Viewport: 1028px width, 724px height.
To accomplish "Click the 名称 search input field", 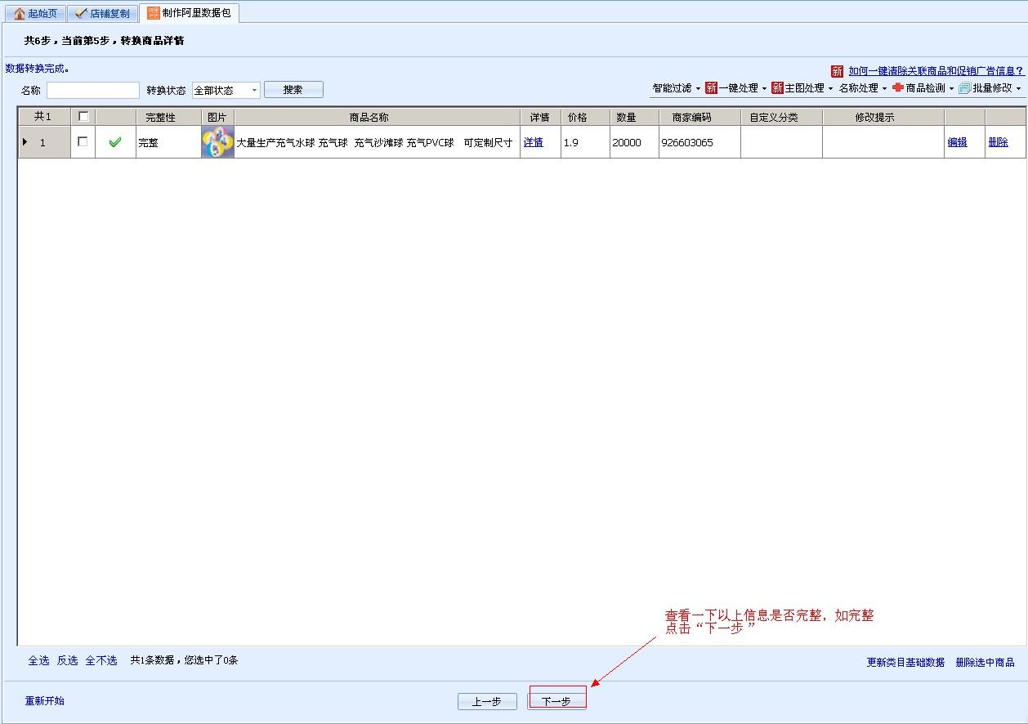I will [93, 90].
